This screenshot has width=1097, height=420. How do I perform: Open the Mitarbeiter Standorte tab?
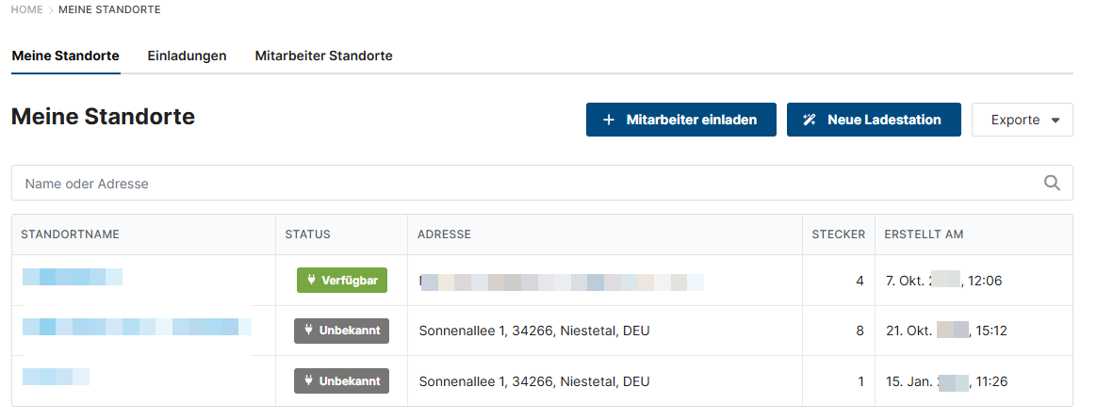[x=323, y=57]
